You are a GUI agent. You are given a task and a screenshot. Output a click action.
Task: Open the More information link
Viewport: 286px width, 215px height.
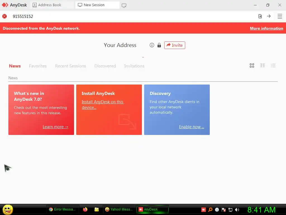pos(266,28)
